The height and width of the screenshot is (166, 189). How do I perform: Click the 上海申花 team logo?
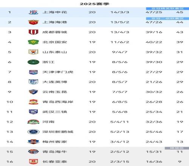pos(33,12)
